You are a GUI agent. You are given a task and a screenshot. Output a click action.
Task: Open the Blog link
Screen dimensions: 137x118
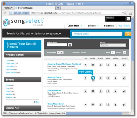[120, 26]
